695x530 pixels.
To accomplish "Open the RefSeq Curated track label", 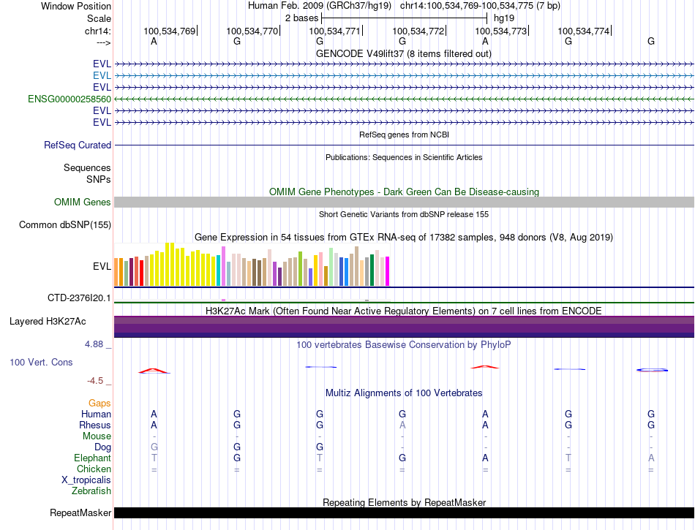I will pos(78,145).
